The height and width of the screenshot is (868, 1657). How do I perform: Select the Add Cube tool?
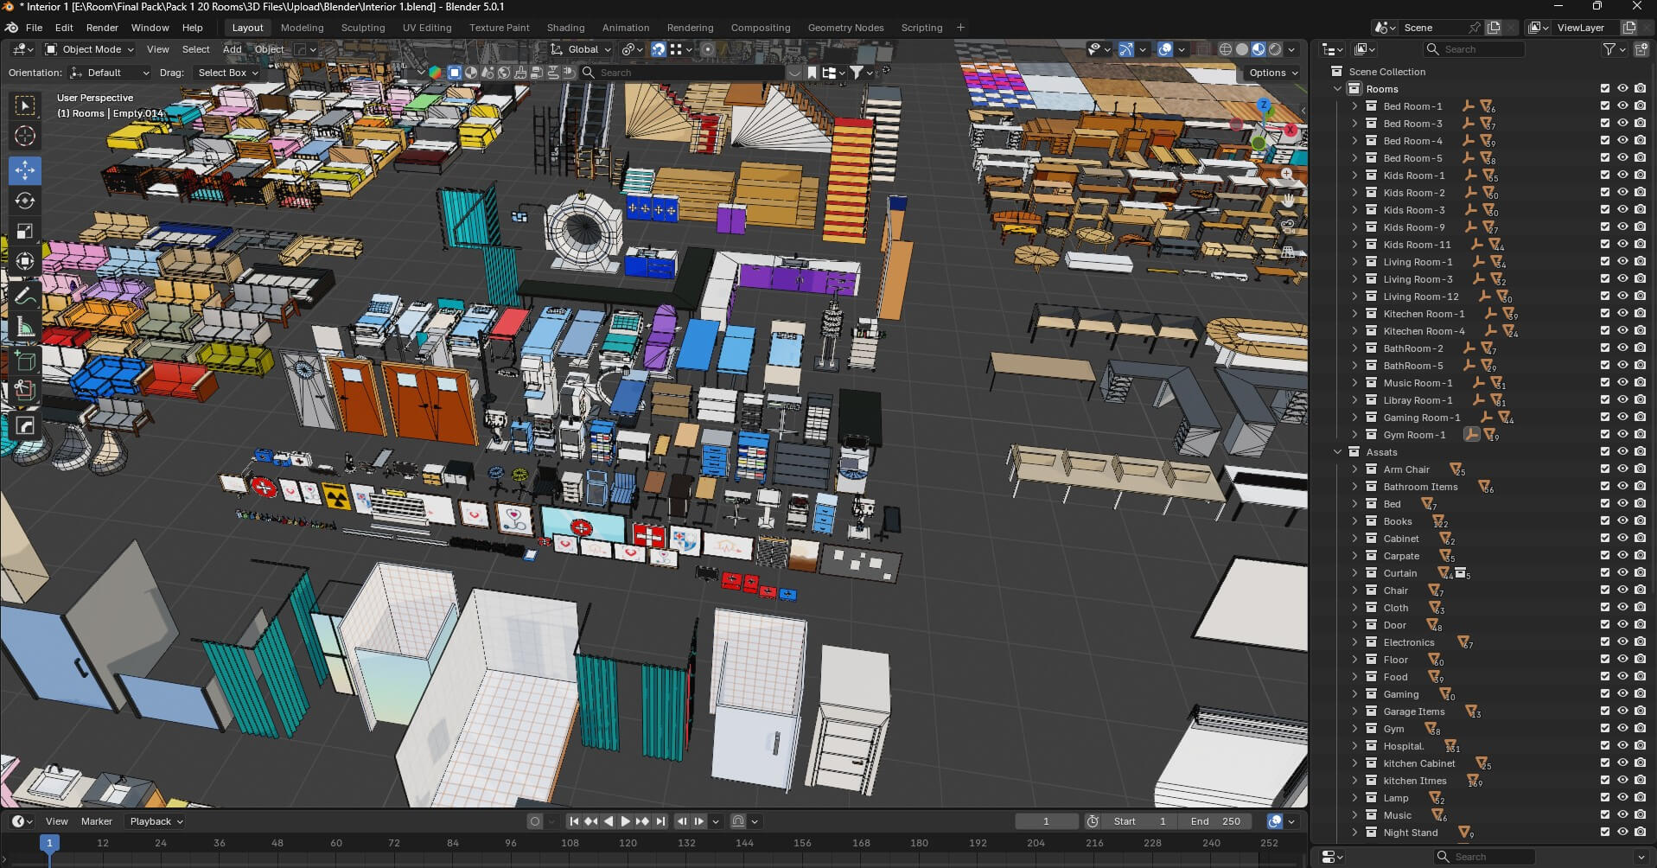point(25,361)
